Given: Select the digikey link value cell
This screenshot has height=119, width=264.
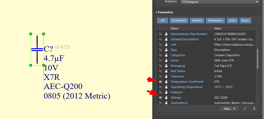Looking at the screenshot, I should pos(234,45).
